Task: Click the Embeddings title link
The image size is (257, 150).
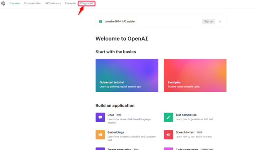Action: coord(116,132)
